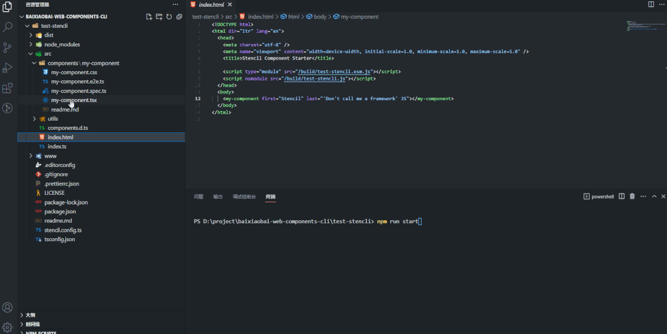The width and height of the screenshot is (667, 334).
Task: Open my-component.tsx in the file tree
Action: point(74,100)
